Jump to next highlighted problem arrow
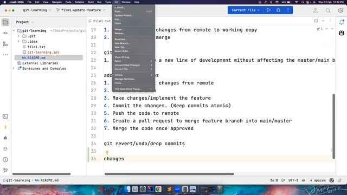Viewport: 347px width, 195px height. click(332, 29)
